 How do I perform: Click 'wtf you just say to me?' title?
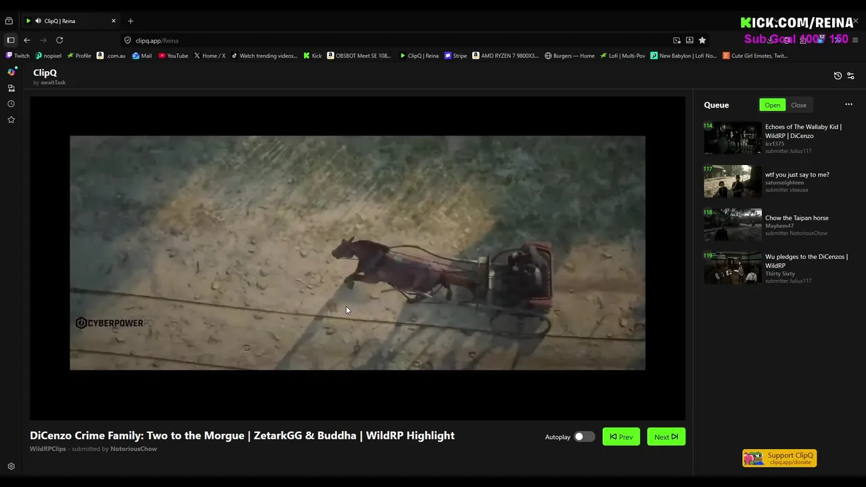[x=797, y=175]
